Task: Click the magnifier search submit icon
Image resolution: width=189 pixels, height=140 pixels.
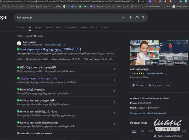Action: tap(143, 17)
